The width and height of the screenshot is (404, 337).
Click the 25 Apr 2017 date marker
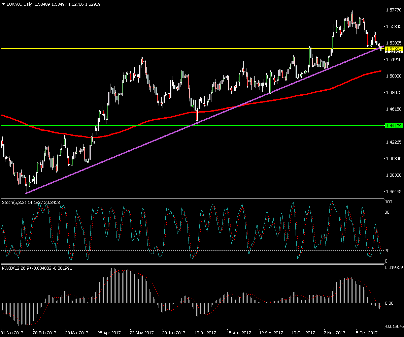click(x=109, y=332)
